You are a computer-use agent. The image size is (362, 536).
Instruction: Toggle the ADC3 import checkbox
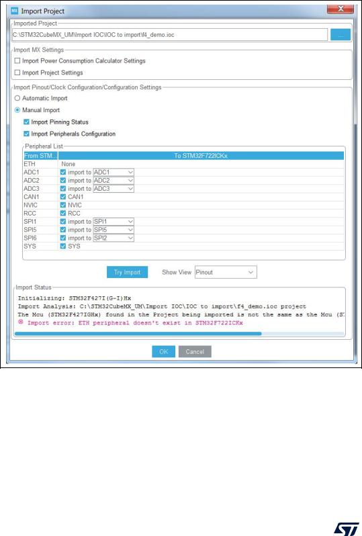(63, 189)
